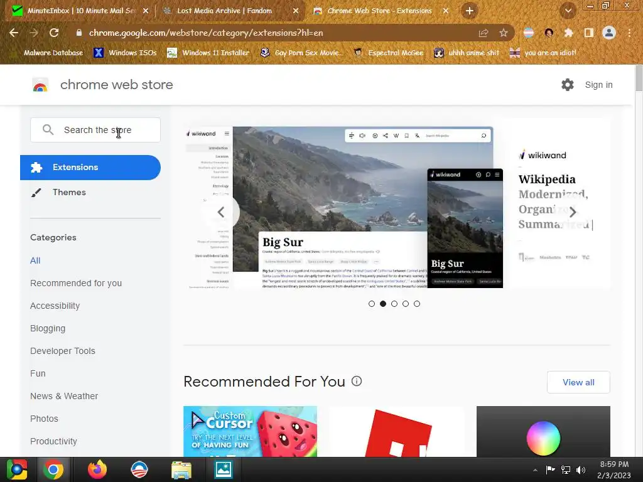Image resolution: width=643 pixels, height=482 pixels.
Task: Close the MinuteInbox tab
Action: (146, 11)
